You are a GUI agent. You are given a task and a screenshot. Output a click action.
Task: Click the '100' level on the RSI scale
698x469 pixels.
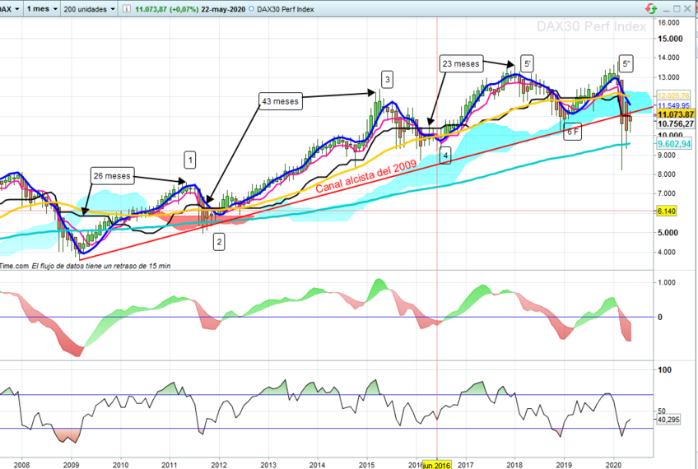(664, 369)
